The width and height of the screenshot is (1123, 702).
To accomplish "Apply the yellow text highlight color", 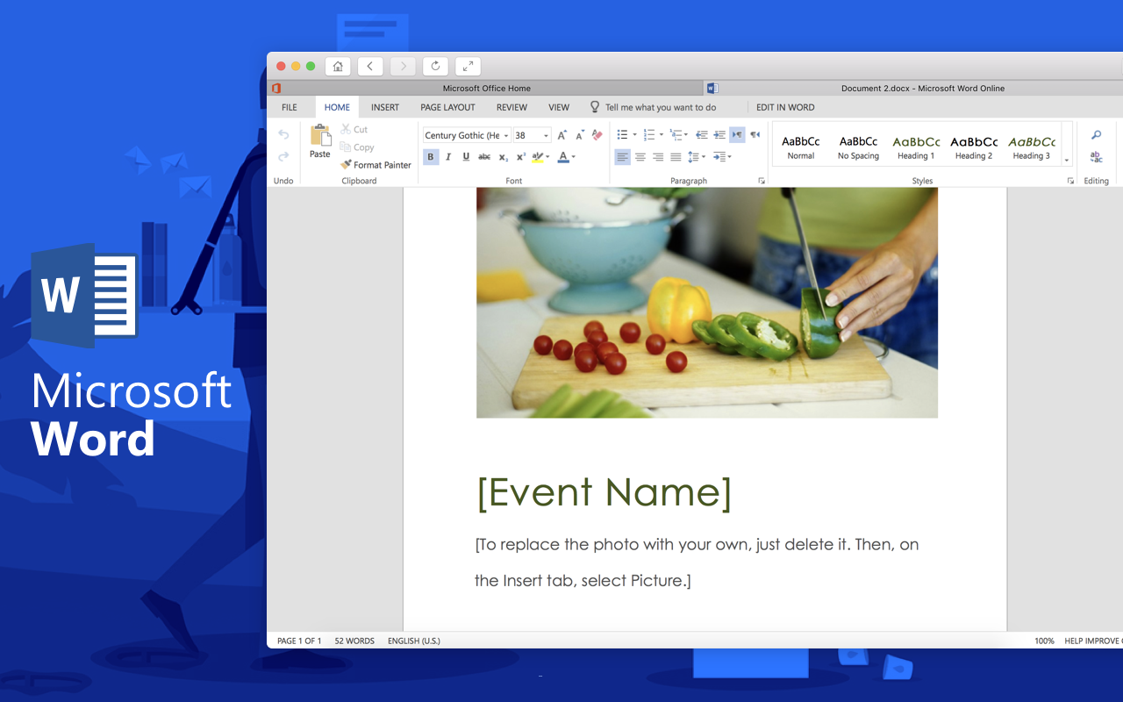I will tap(537, 157).
